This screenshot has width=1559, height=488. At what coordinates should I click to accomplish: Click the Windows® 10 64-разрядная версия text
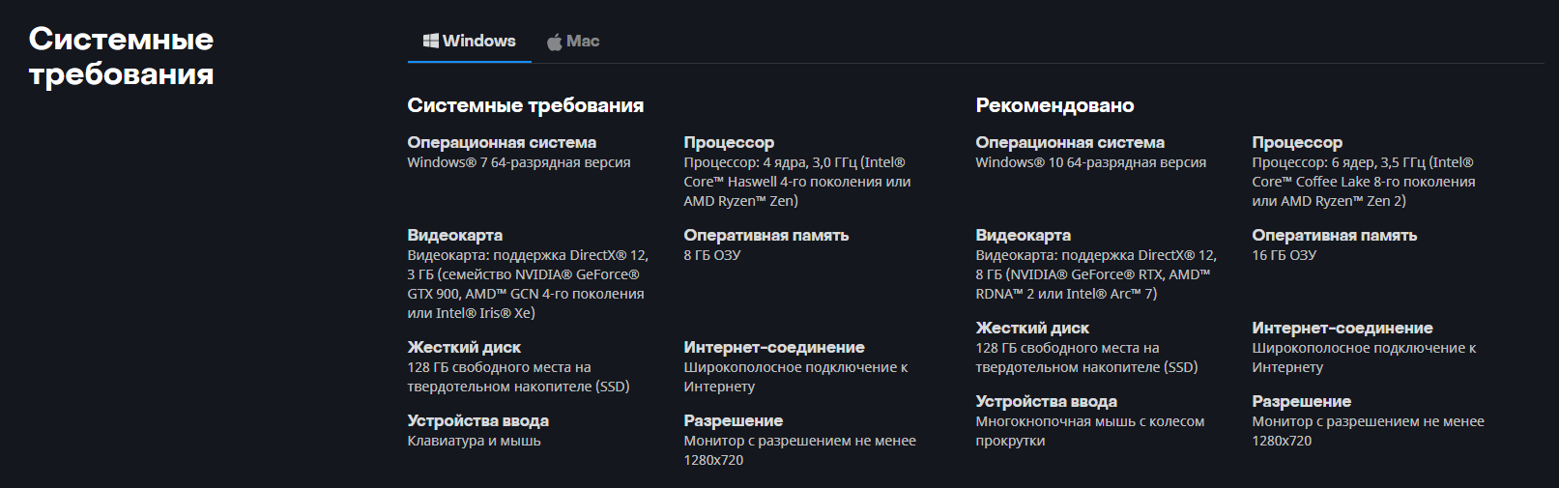tap(1090, 162)
